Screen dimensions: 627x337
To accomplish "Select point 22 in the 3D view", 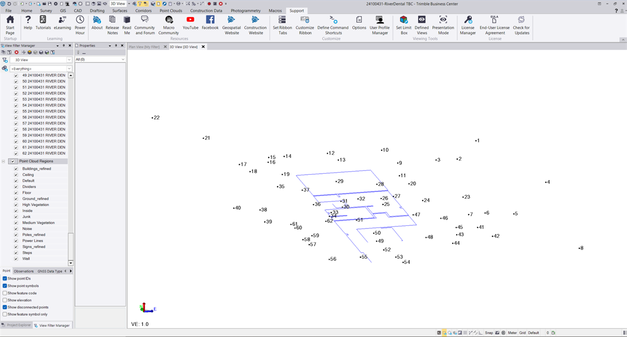I will pos(156,118).
